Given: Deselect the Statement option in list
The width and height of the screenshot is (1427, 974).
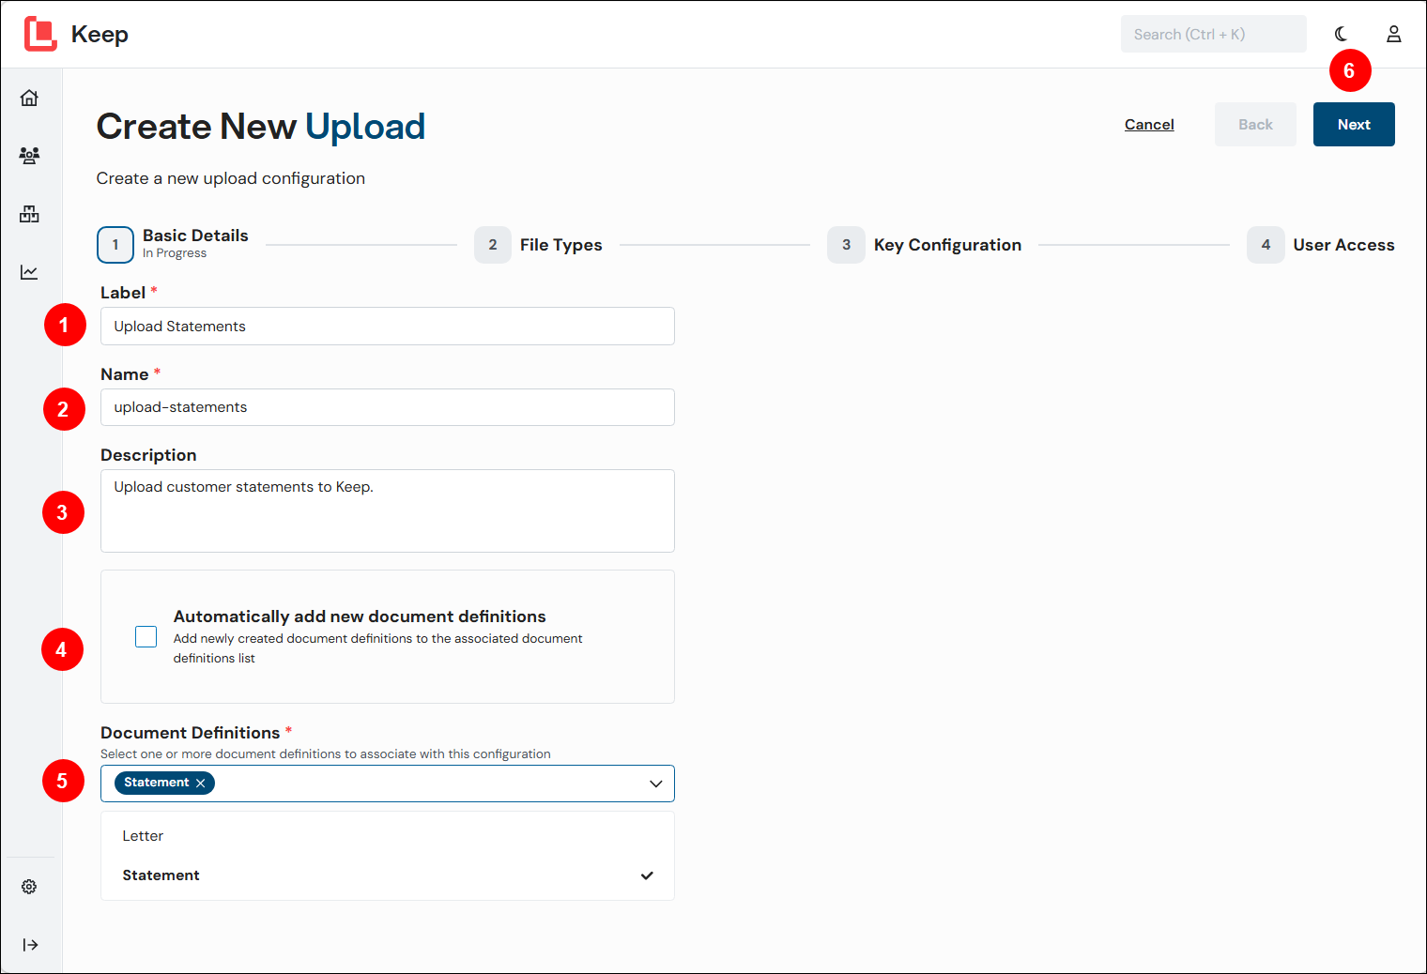Looking at the screenshot, I should [388, 875].
